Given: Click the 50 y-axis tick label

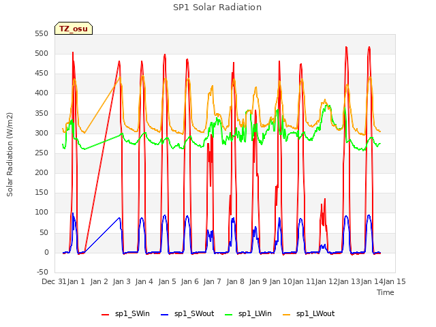Looking at the screenshot, I should [44, 232].
